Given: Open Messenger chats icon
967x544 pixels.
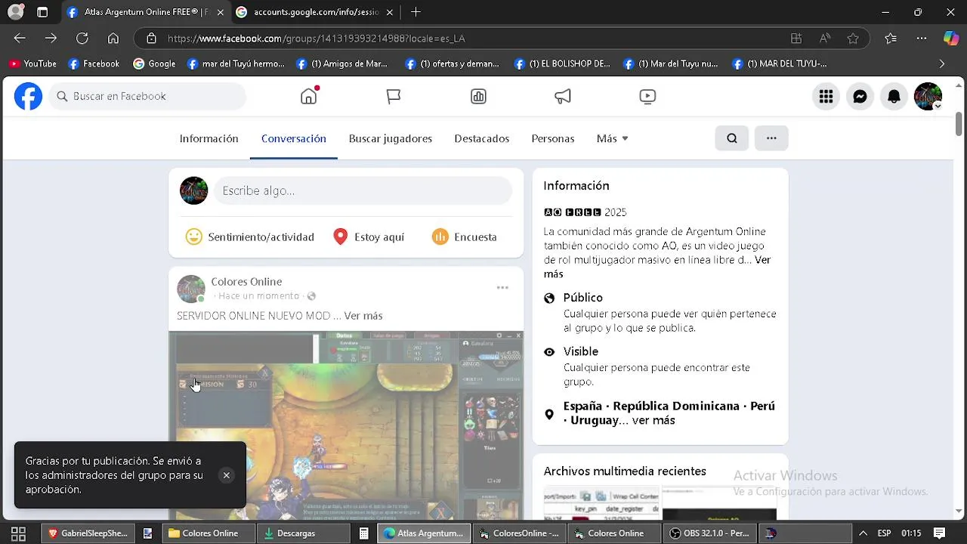Looking at the screenshot, I should [x=860, y=97].
